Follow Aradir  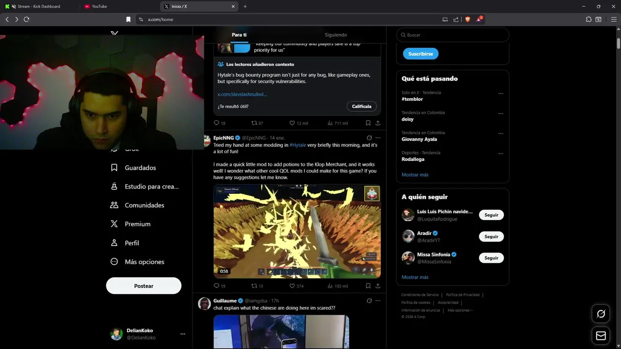tap(491, 237)
